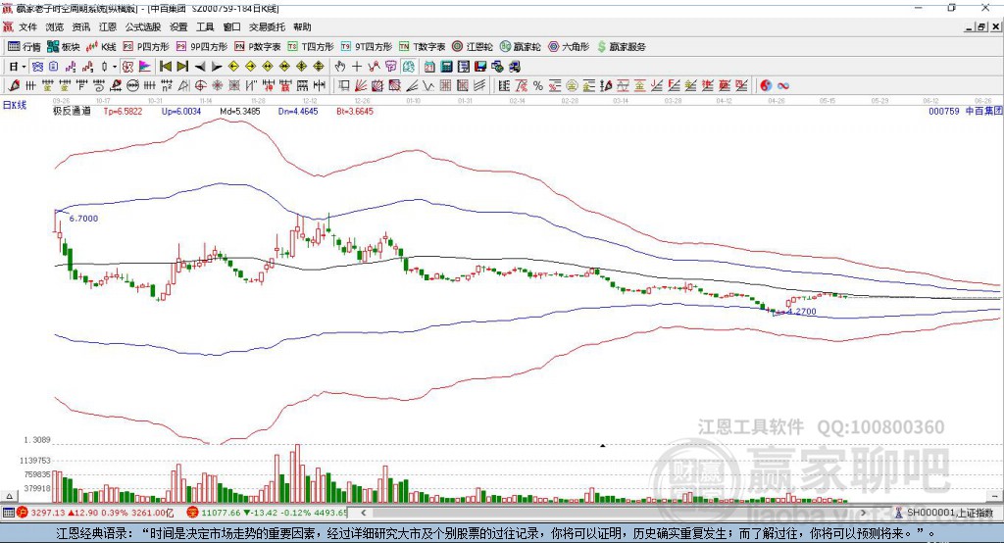Move chart right with black right arrow
This screenshot has width=1004, height=543.
(x=217, y=67)
